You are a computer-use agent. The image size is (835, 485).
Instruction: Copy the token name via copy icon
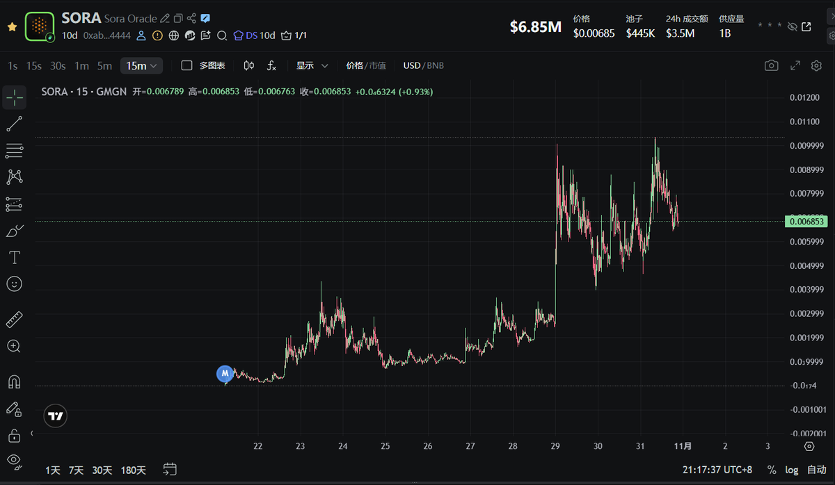[x=178, y=19]
